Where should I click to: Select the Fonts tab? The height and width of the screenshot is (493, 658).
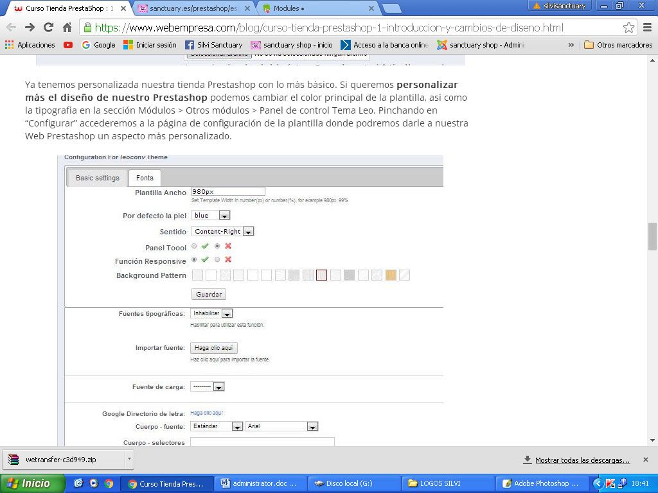pos(145,178)
